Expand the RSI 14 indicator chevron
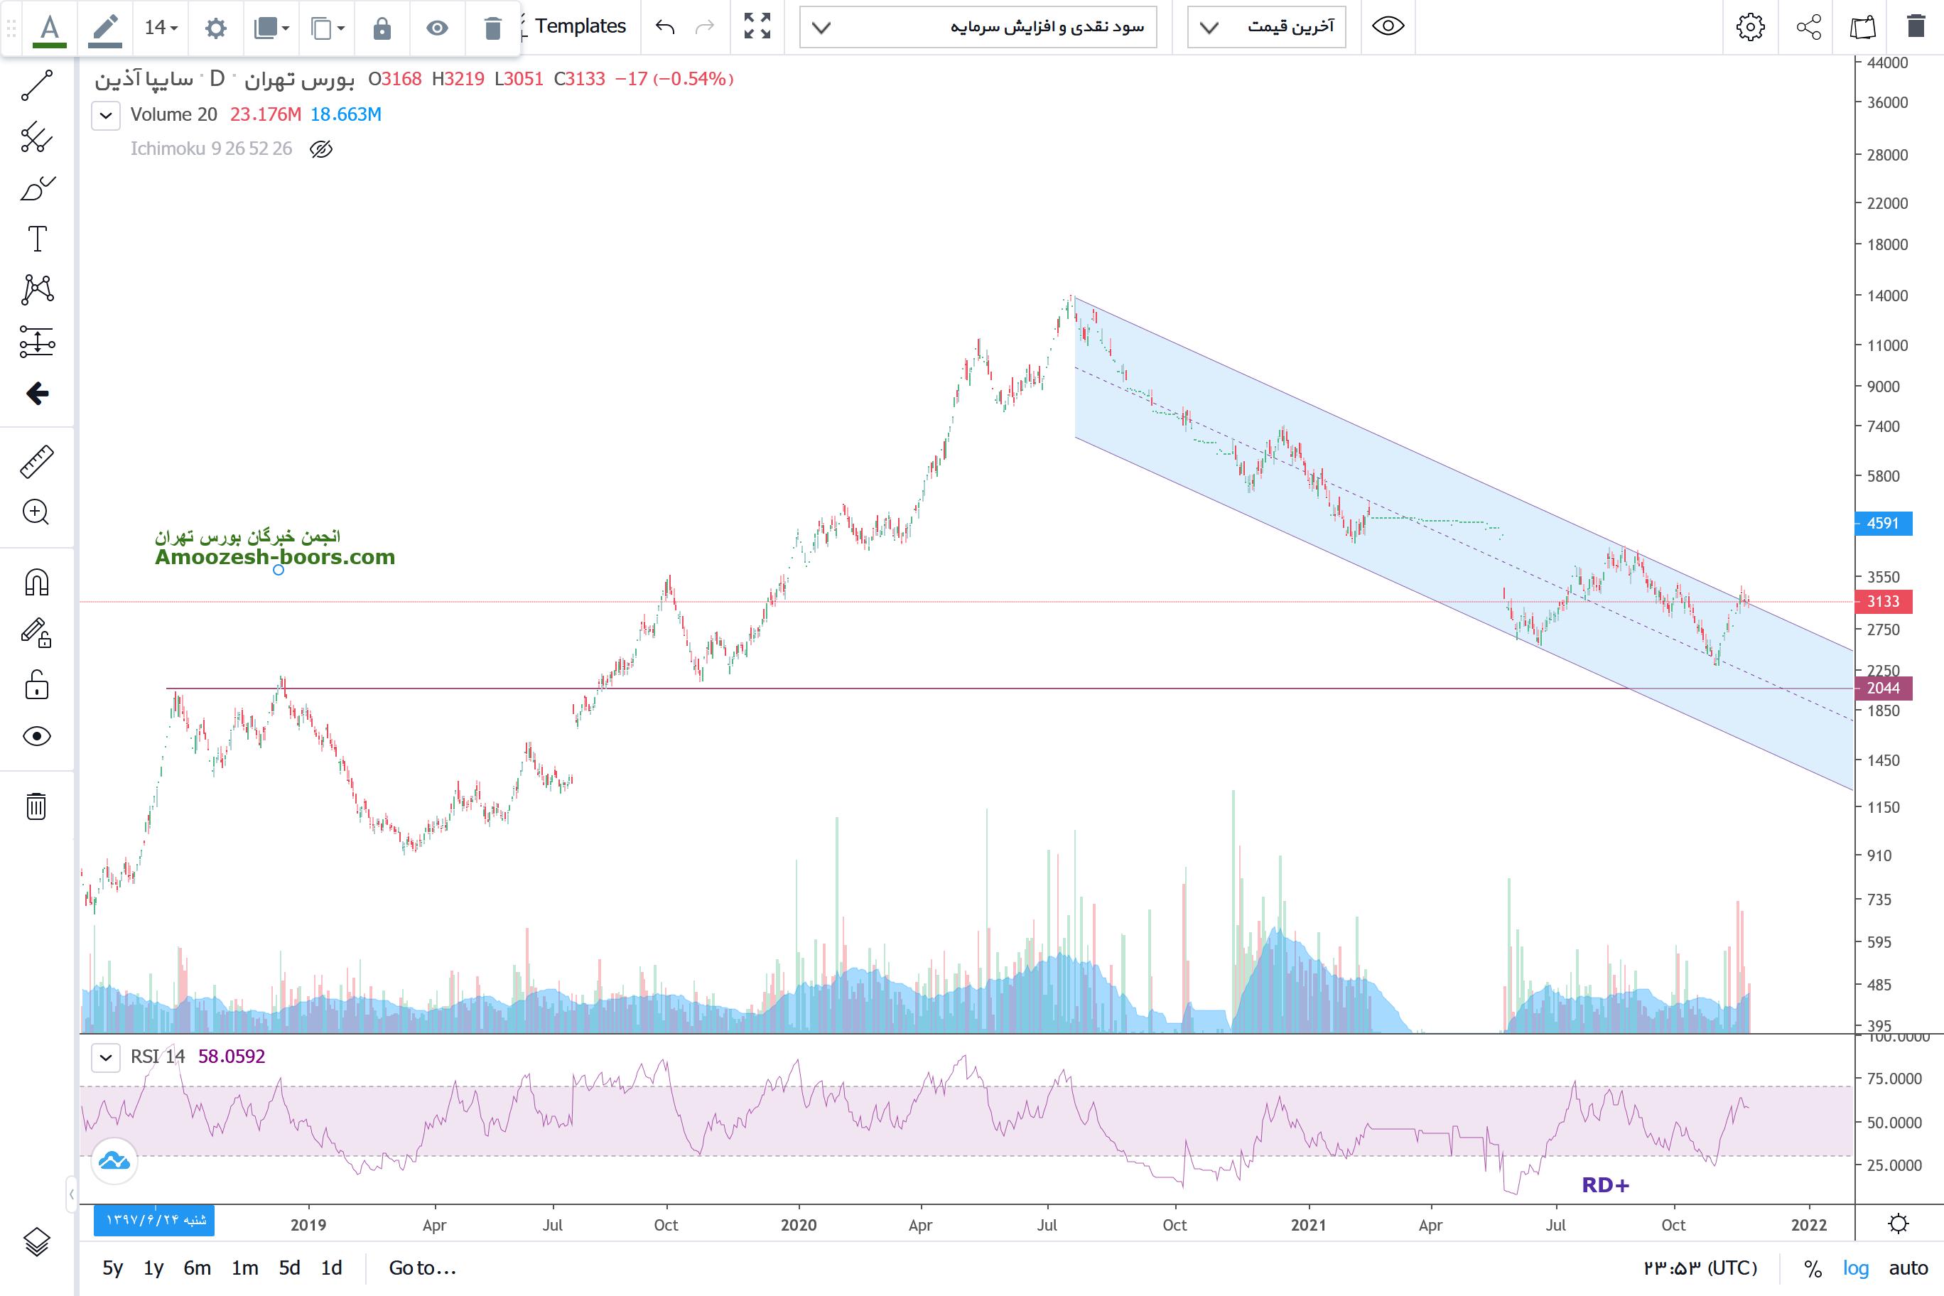Screen dimensions: 1944x1296 106,1057
